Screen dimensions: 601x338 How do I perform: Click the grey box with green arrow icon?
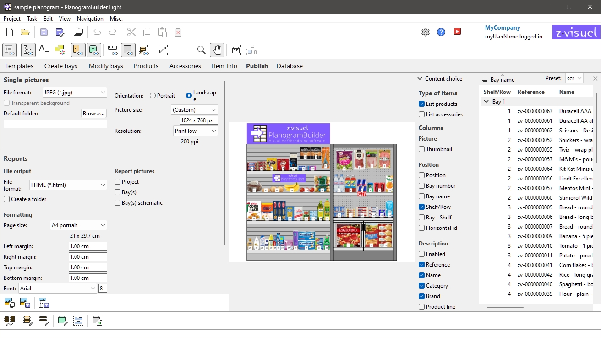pos(97,321)
